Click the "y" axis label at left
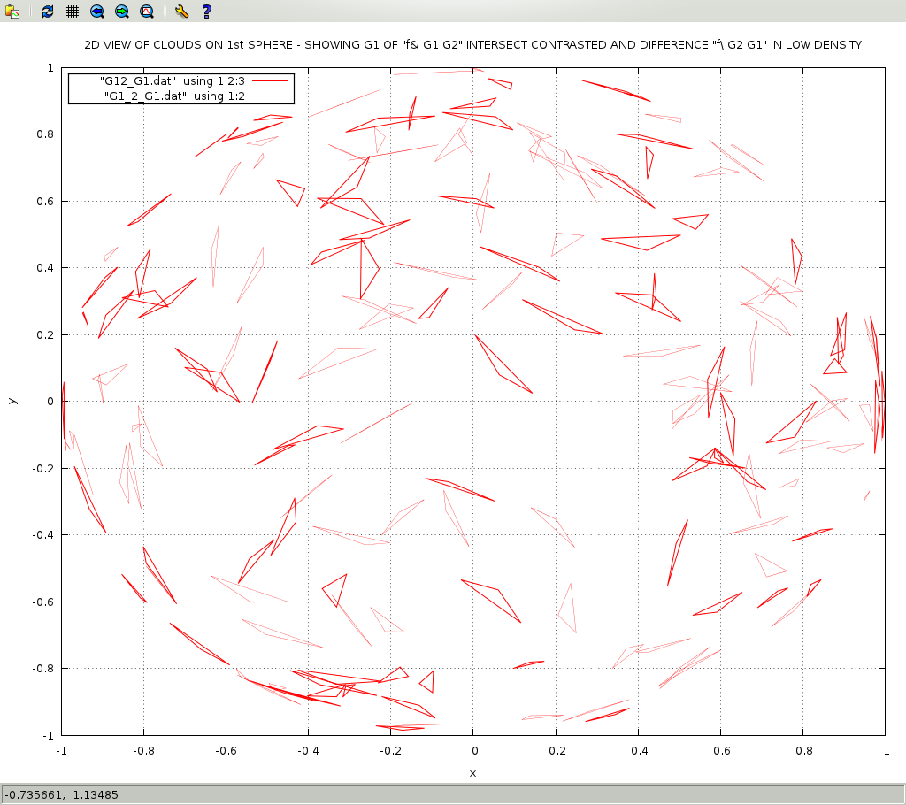The height and width of the screenshot is (805, 906). pyautogui.click(x=12, y=401)
